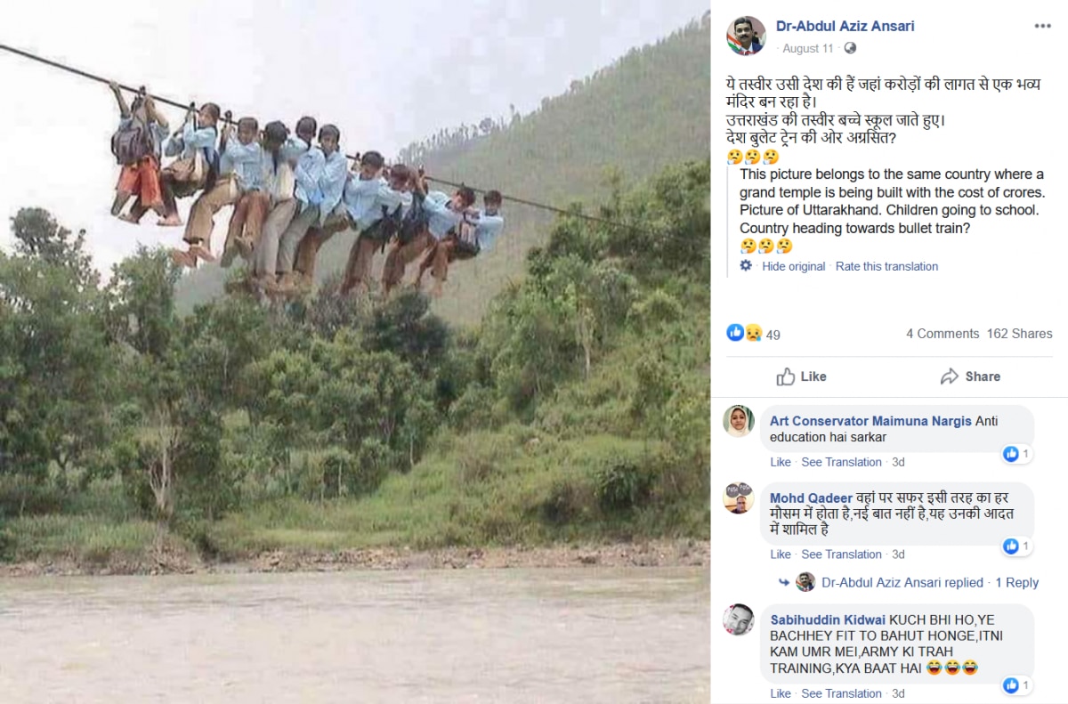
Task: Open the 162 Shares list
Action: pyautogui.click(x=1019, y=334)
